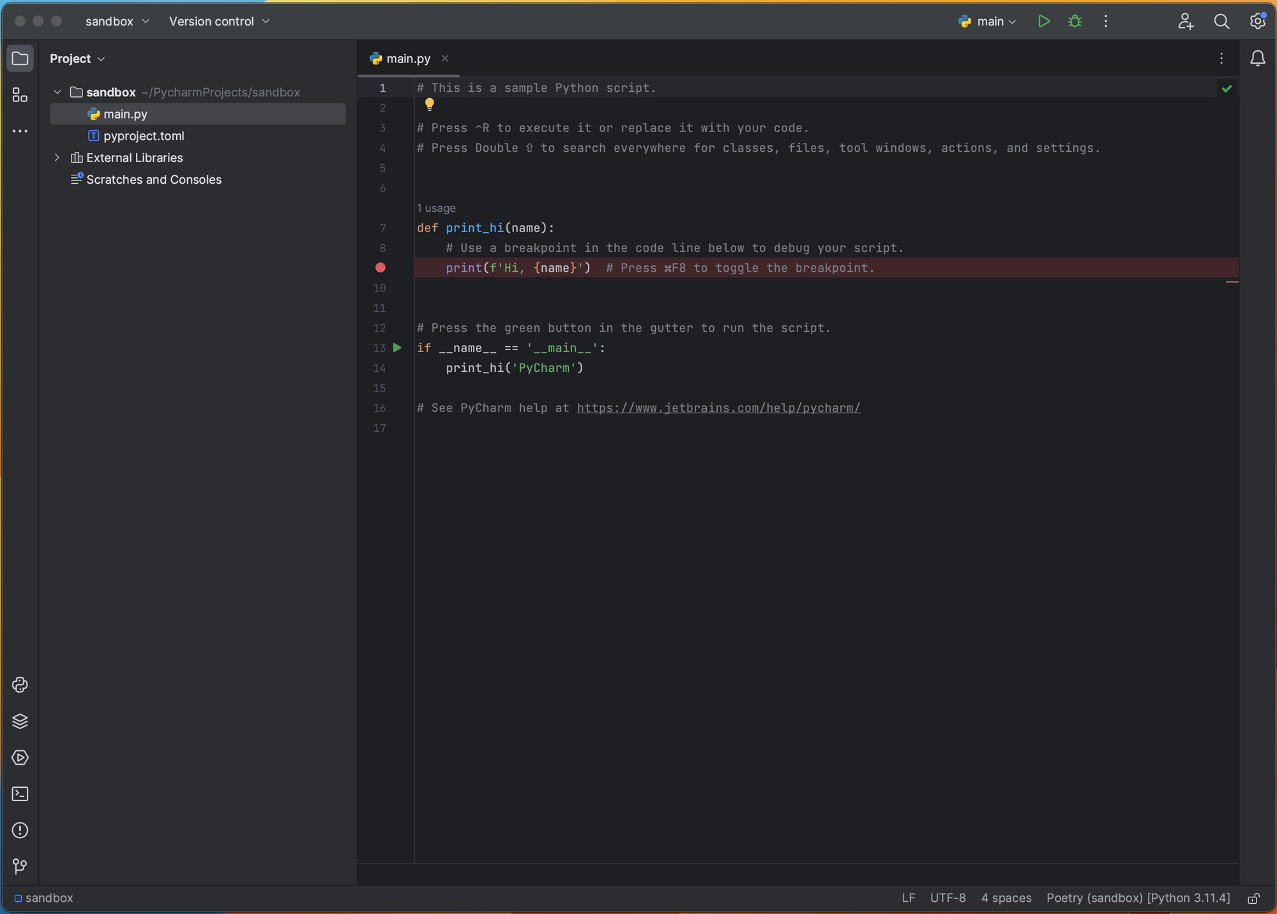Open the Structure tool window icon
The height and width of the screenshot is (914, 1277).
pos(20,95)
